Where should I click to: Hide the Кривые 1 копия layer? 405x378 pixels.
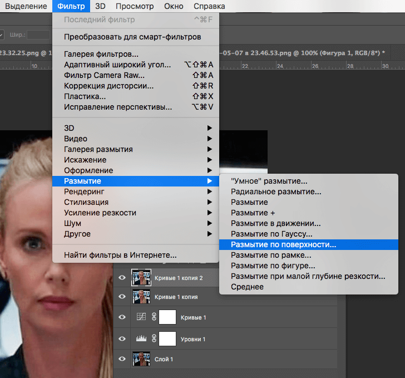point(122,297)
